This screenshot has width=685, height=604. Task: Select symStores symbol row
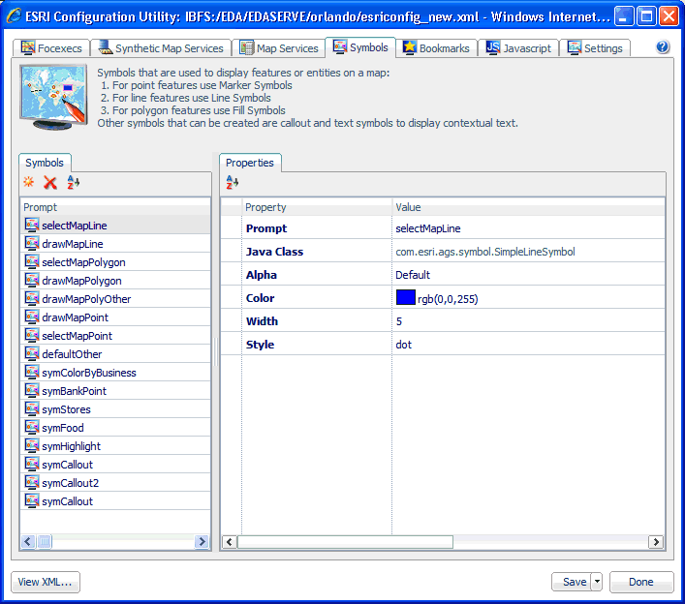pyautogui.click(x=115, y=408)
